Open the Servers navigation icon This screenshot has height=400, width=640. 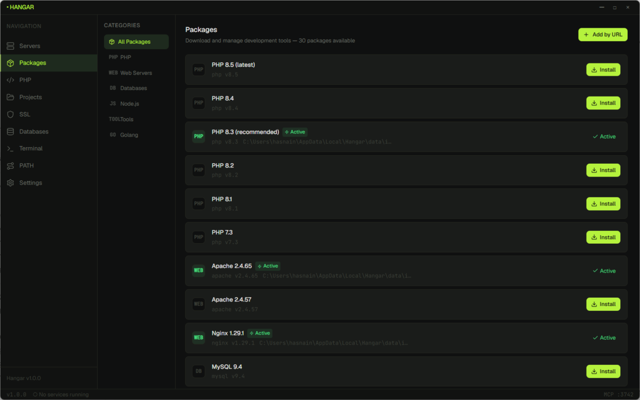pyautogui.click(x=10, y=46)
